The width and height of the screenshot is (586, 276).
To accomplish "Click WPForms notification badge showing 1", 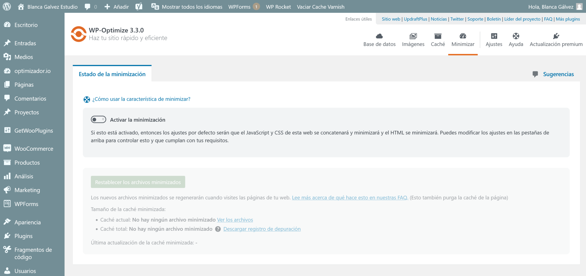I will pos(256,7).
